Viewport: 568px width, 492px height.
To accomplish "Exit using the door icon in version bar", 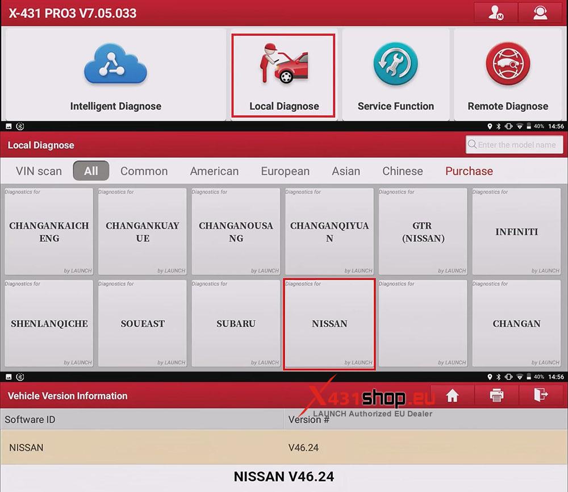I will click(x=541, y=395).
